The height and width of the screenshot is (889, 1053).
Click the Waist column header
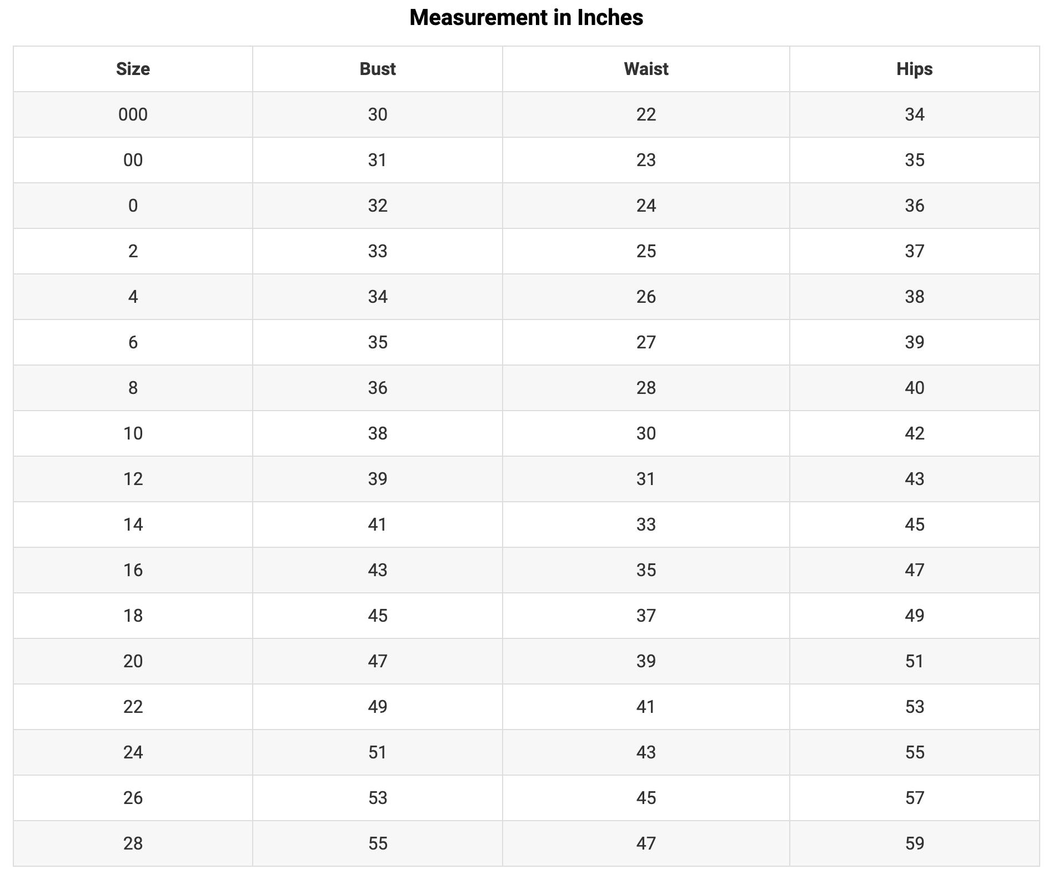(x=646, y=69)
